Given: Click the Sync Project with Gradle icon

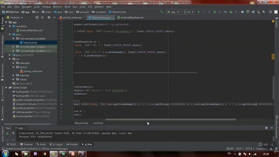Looking at the screenshot, I should 253,12.
